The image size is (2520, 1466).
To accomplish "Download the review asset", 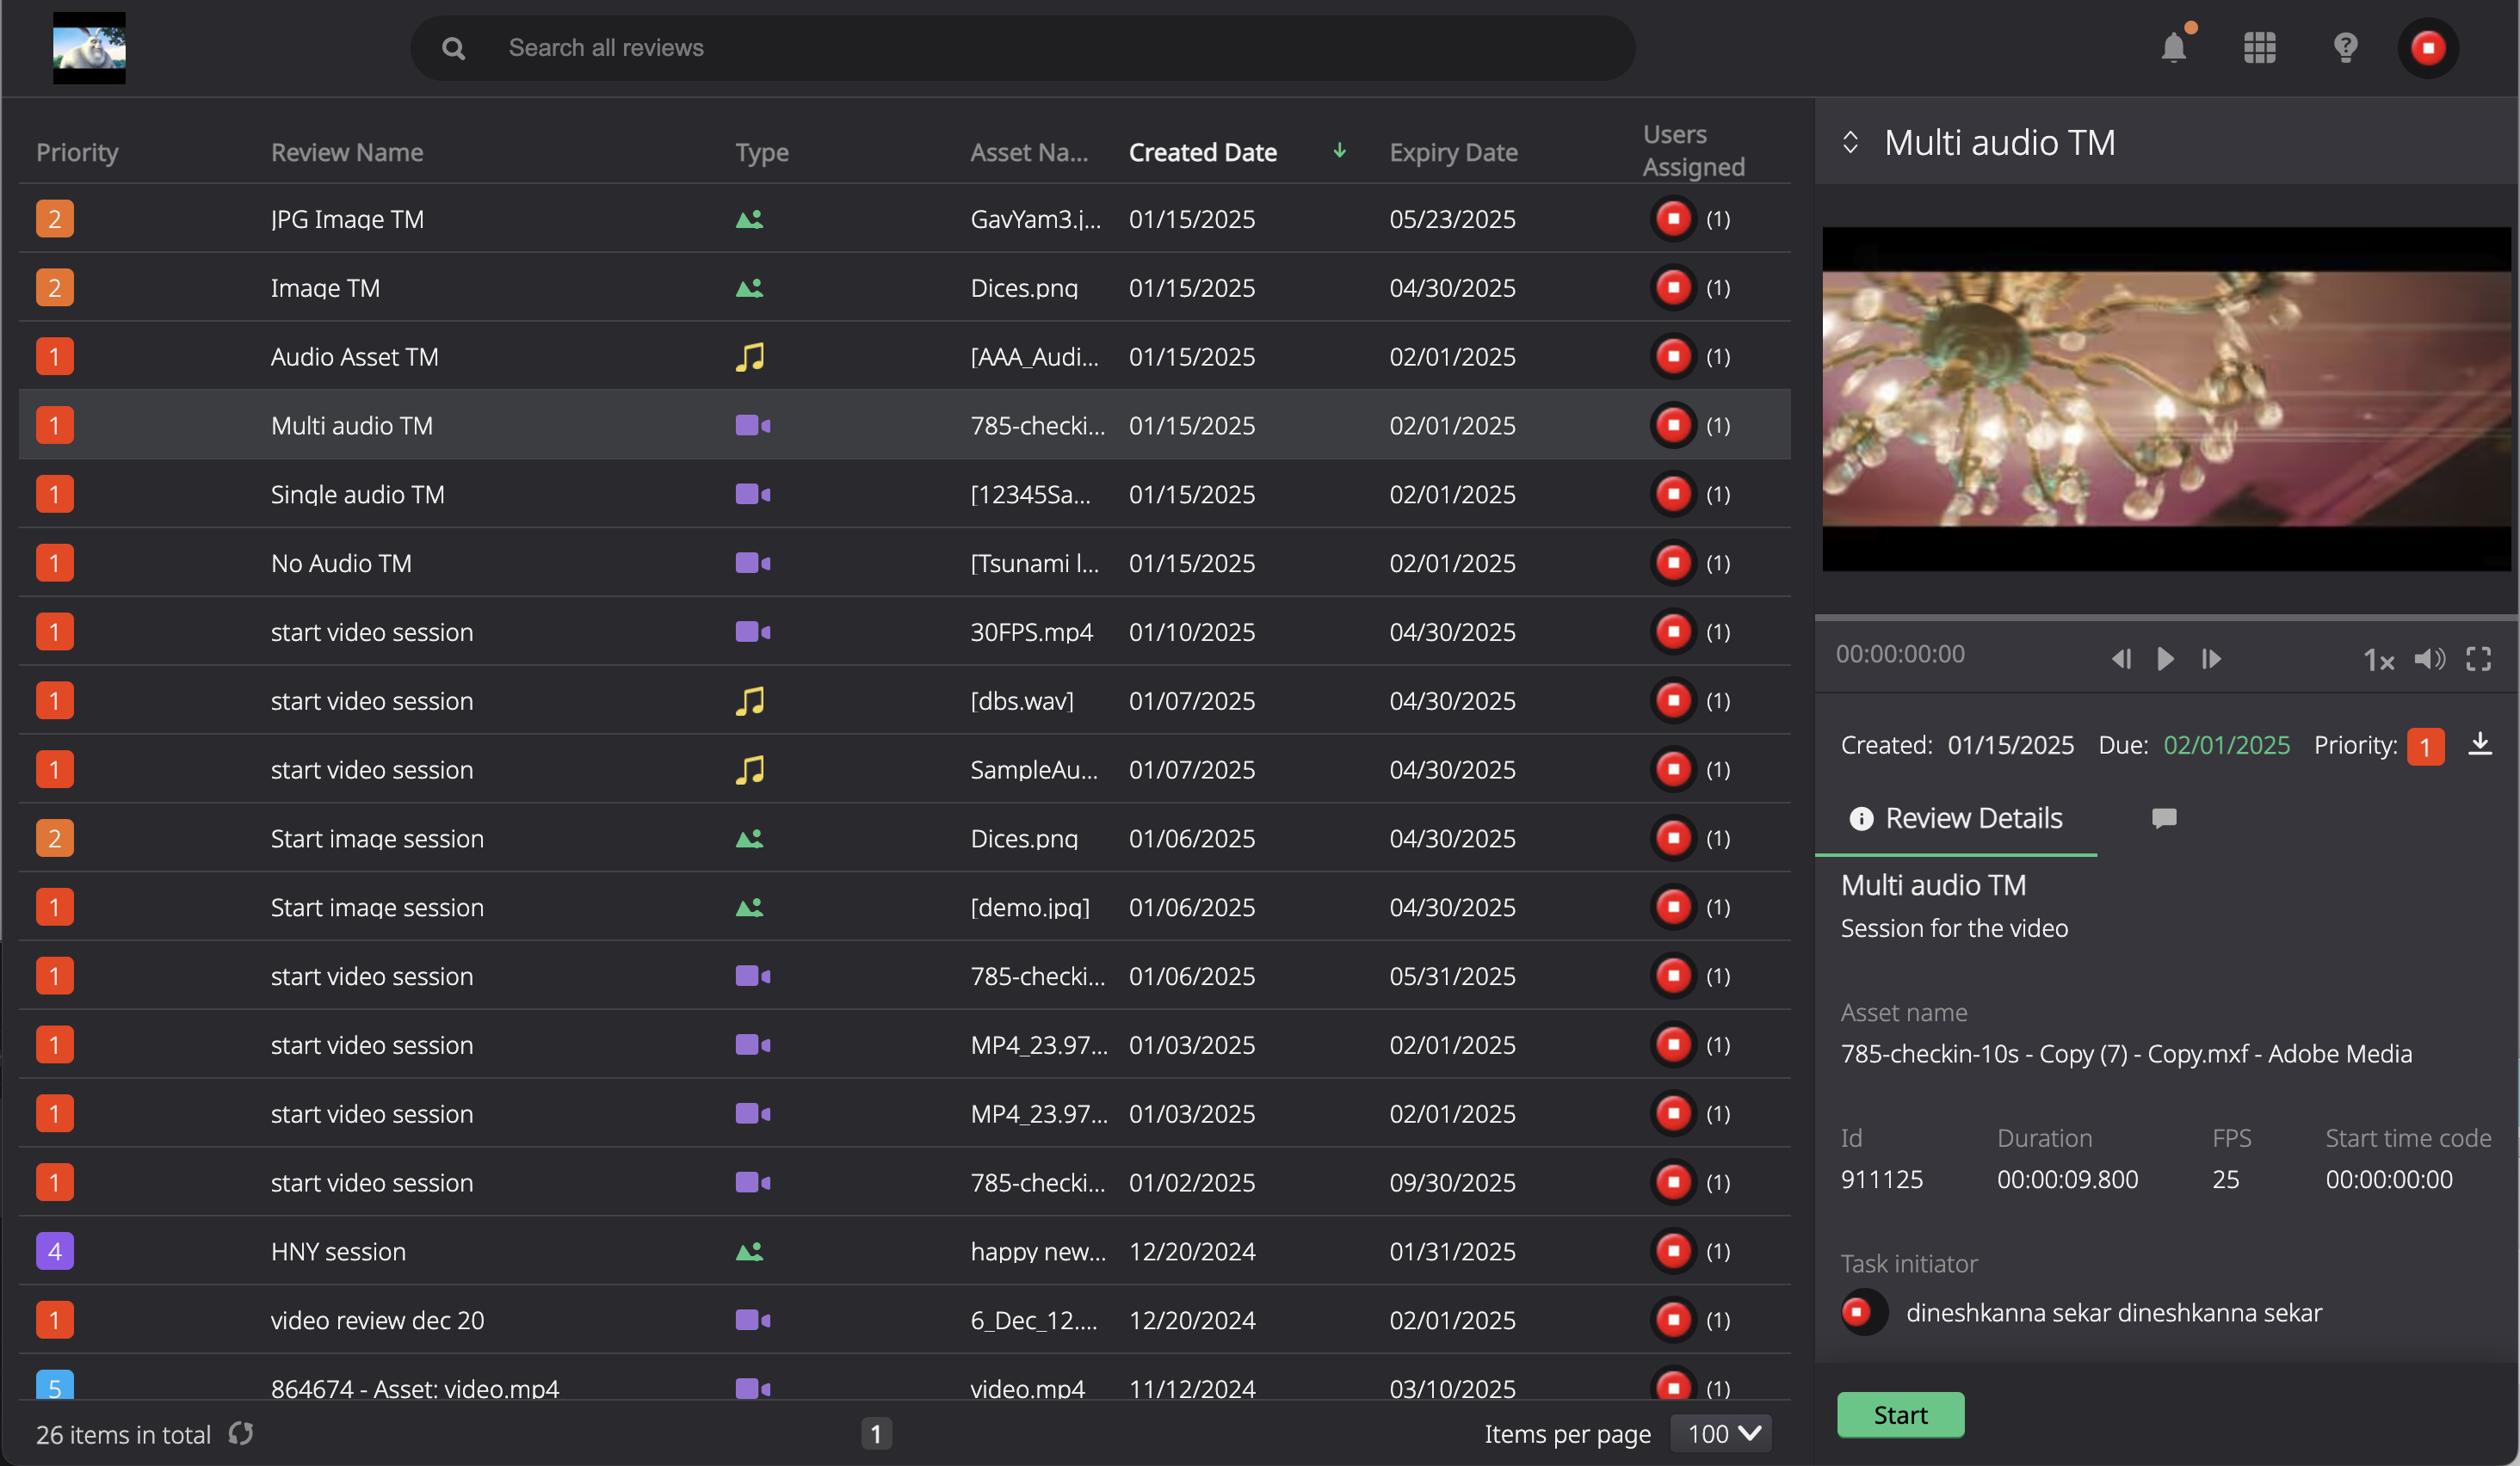I will pos(2480,743).
